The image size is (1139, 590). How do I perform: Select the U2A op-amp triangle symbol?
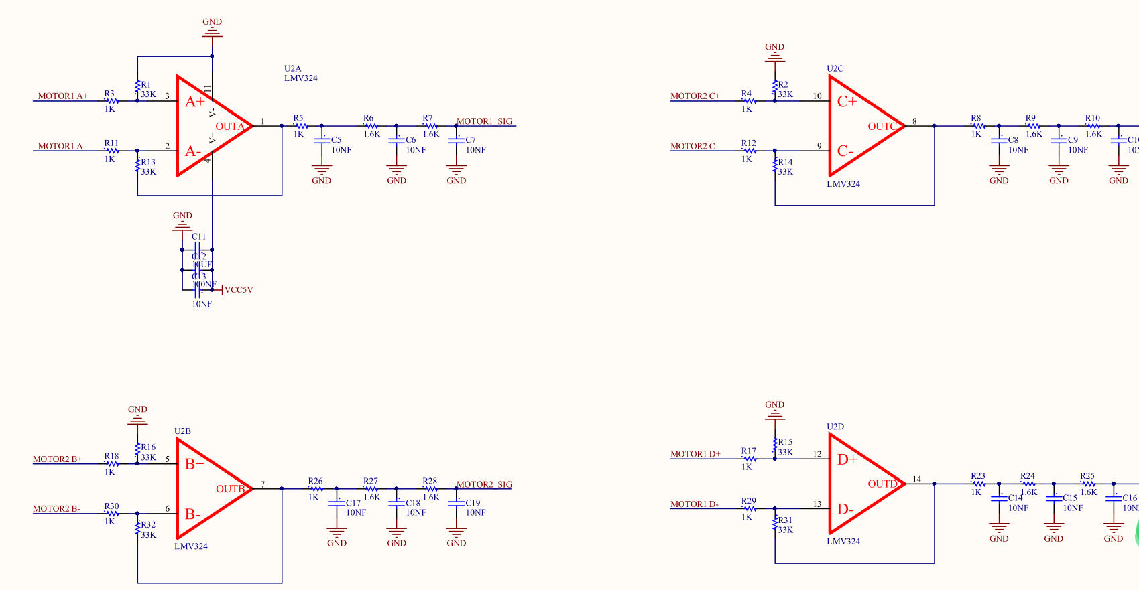point(213,125)
